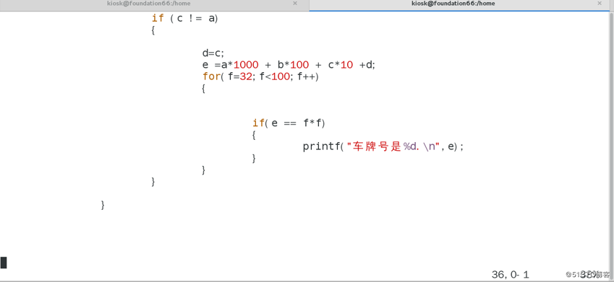Click the outermost closing brace of the code
The width and height of the screenshot is (614, 282).
(103, 205)
